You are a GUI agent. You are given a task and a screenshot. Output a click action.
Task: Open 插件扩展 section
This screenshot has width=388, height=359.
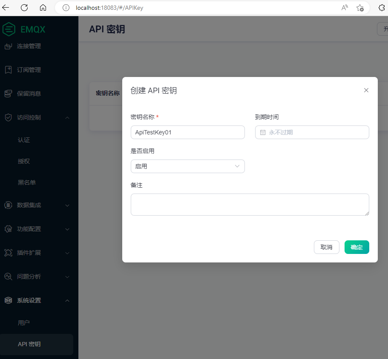click(29, 253)
